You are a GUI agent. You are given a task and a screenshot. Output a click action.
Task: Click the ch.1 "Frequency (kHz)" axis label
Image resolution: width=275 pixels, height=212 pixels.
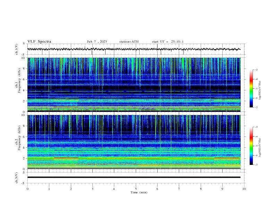coord(19,80)
